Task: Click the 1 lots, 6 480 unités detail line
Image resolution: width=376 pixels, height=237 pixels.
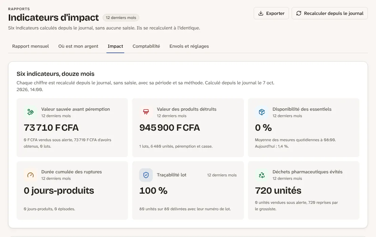Action: tap(176, 146)
